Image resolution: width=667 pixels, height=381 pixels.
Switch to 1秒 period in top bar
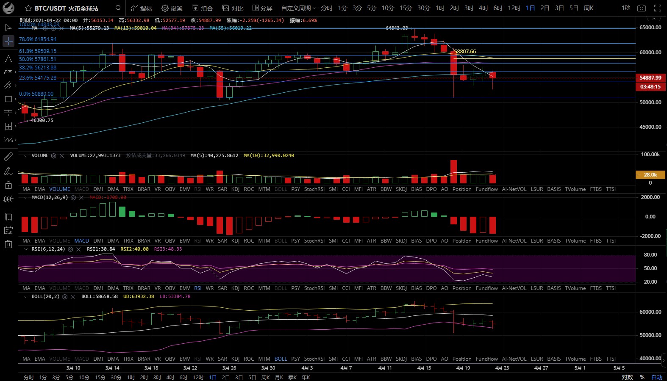[x=626, y=8]
